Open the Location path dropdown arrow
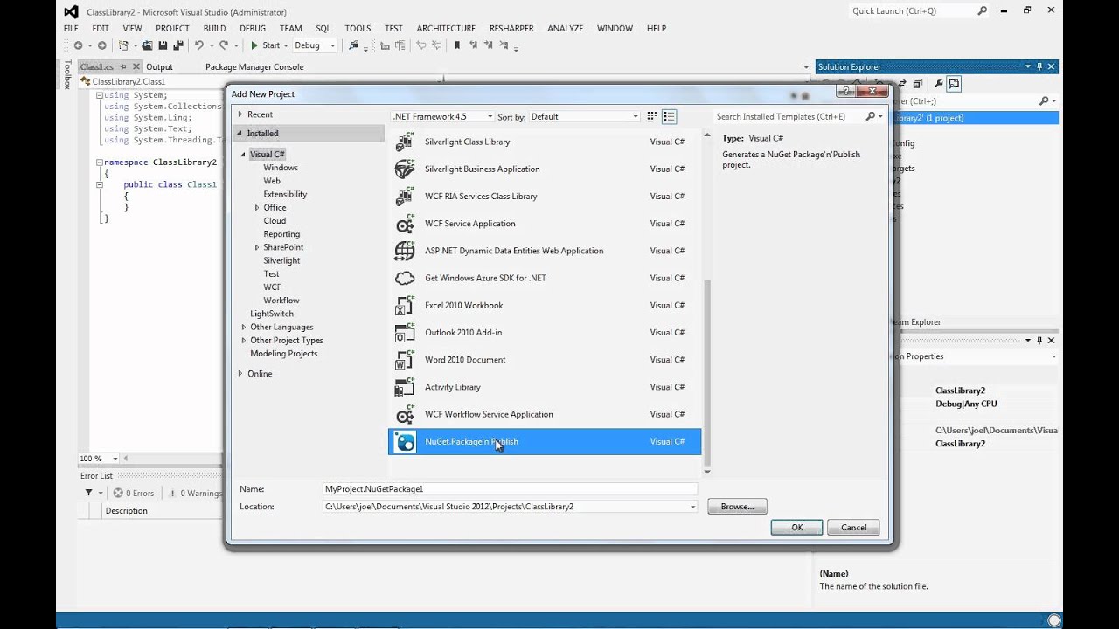The image size is (1119, 629). click(x=692, y=507)
